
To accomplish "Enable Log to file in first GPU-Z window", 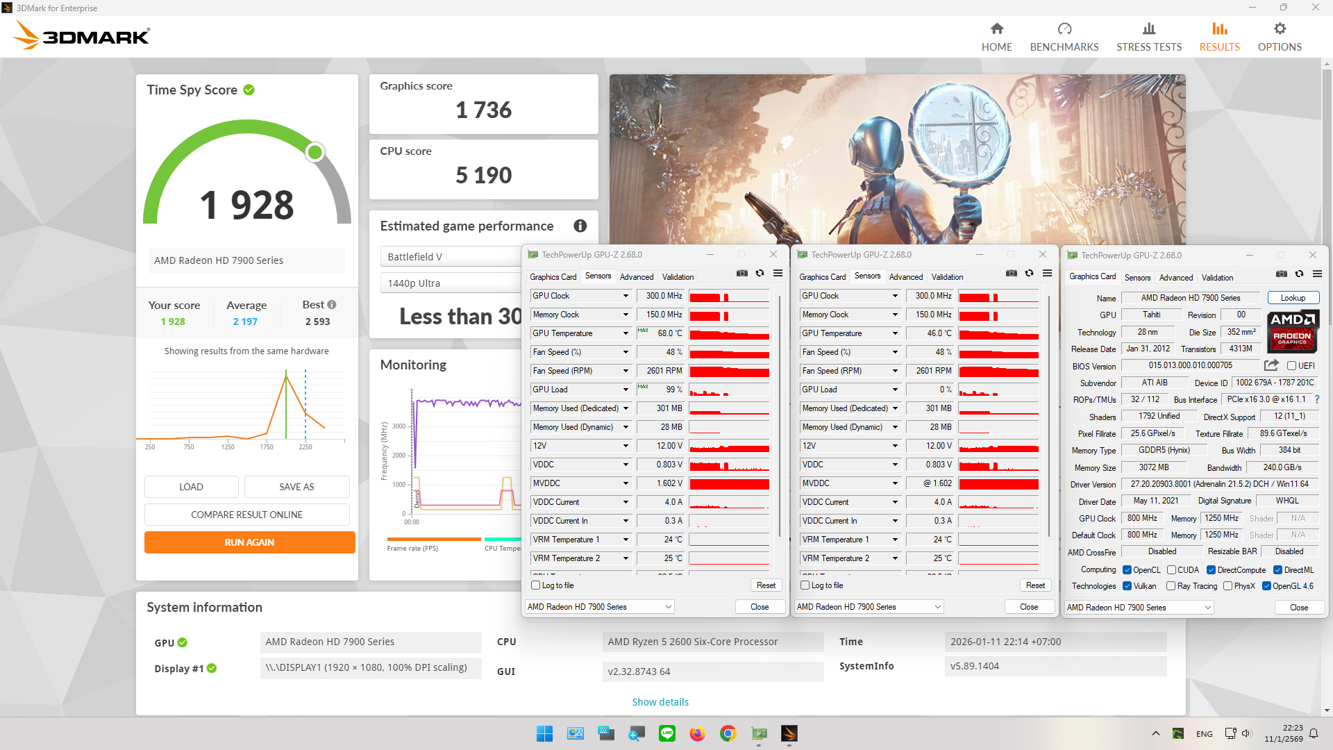I will (x=536, y=585).
